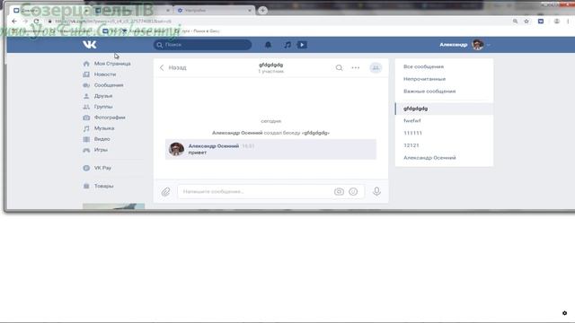The image size is (575, 323).
Task: Click the video play icon in header
Action: coord(302,45)
